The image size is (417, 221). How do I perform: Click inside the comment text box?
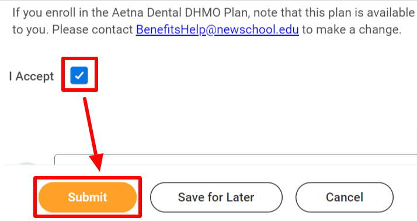click(235, 160)
